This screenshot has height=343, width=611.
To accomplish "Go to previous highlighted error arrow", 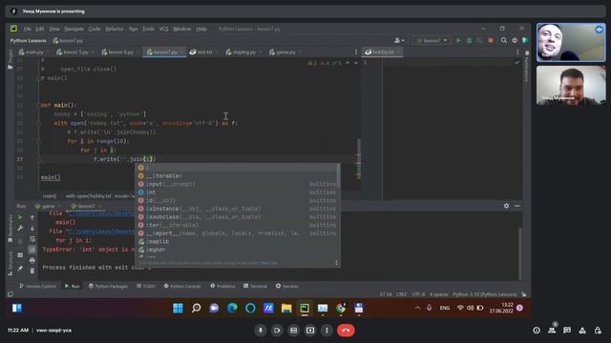I will (348, 63).
